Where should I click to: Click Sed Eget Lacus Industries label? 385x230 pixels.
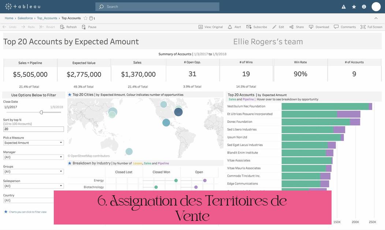pos(245,145)
